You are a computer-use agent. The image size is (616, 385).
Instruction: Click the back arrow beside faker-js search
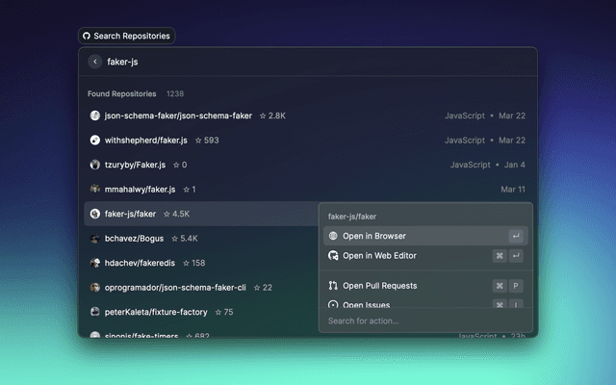pyautogui.click(x=94, y=62)
